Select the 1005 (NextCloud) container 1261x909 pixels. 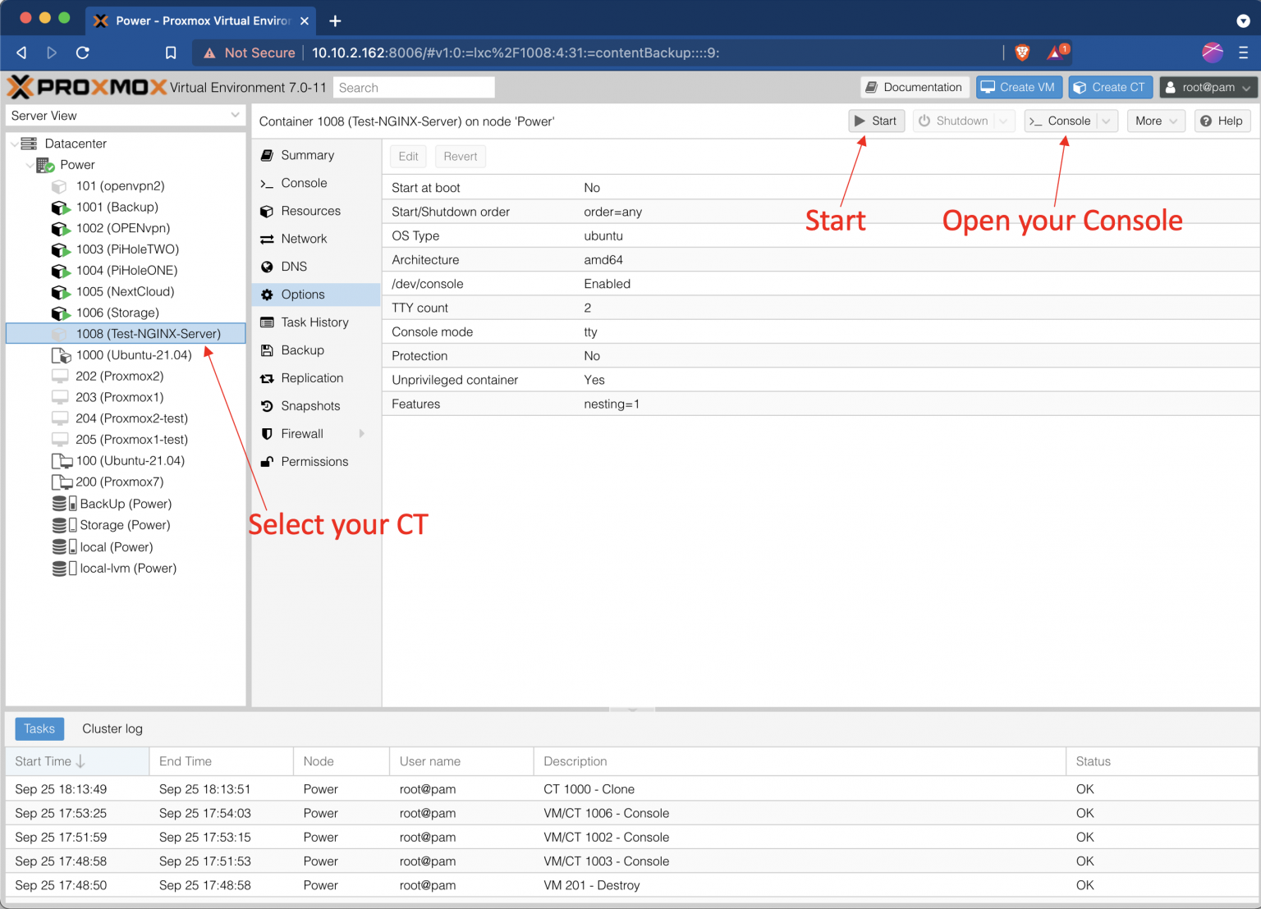[125, 291]
